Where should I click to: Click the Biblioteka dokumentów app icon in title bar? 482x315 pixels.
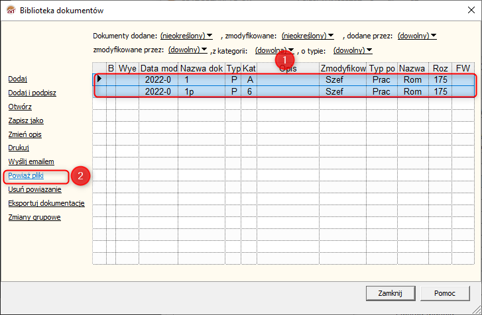click(x=11, y=10)
